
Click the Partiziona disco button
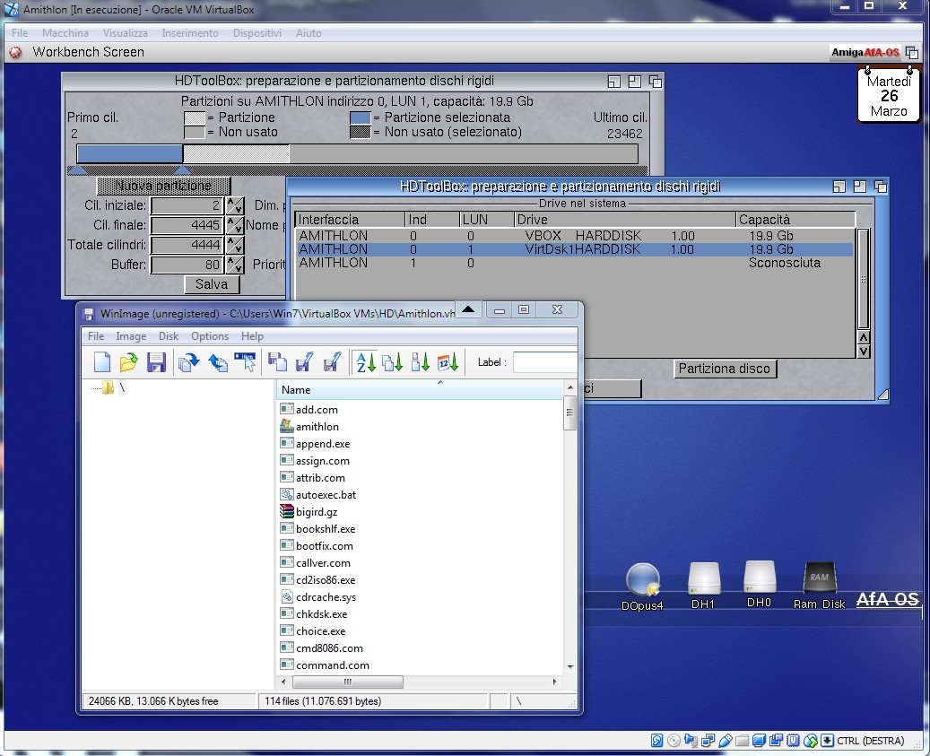[x=725, y=369]
